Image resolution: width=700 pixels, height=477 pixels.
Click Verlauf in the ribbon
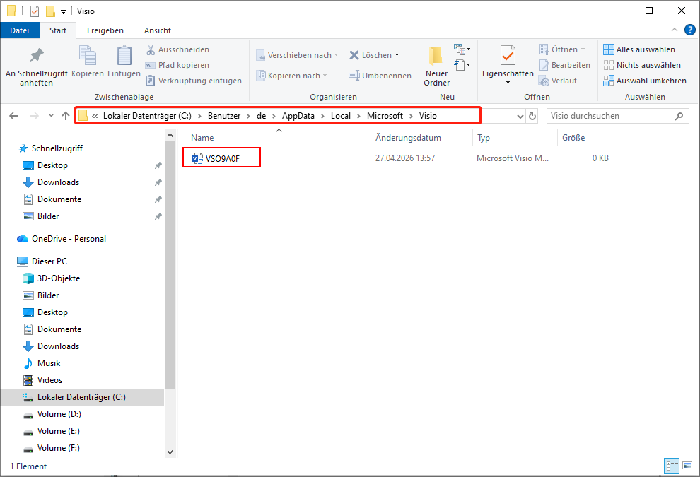(558, 81)
